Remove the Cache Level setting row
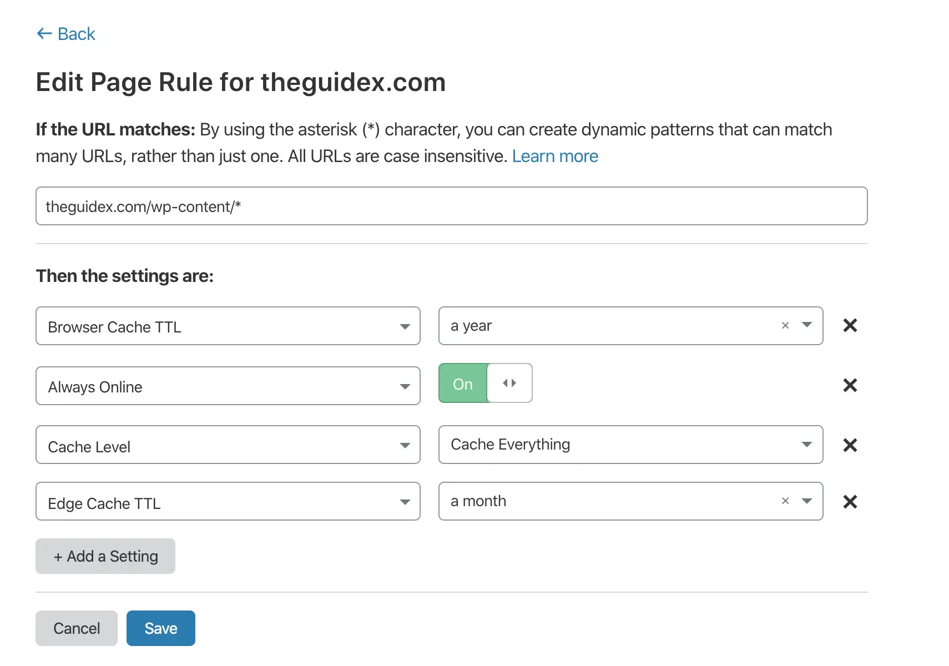This screenshot has width=949, height=666. pos(849,445)
